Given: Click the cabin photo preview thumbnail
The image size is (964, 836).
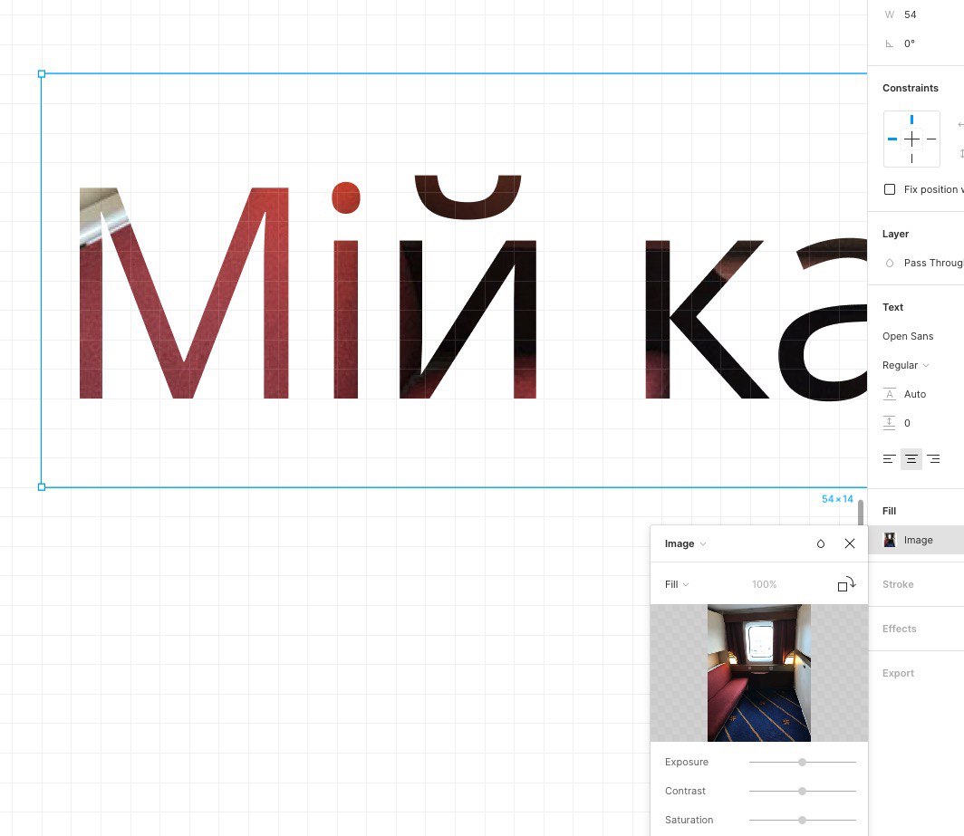Looking at the screenshot, I should click(758, 673).
